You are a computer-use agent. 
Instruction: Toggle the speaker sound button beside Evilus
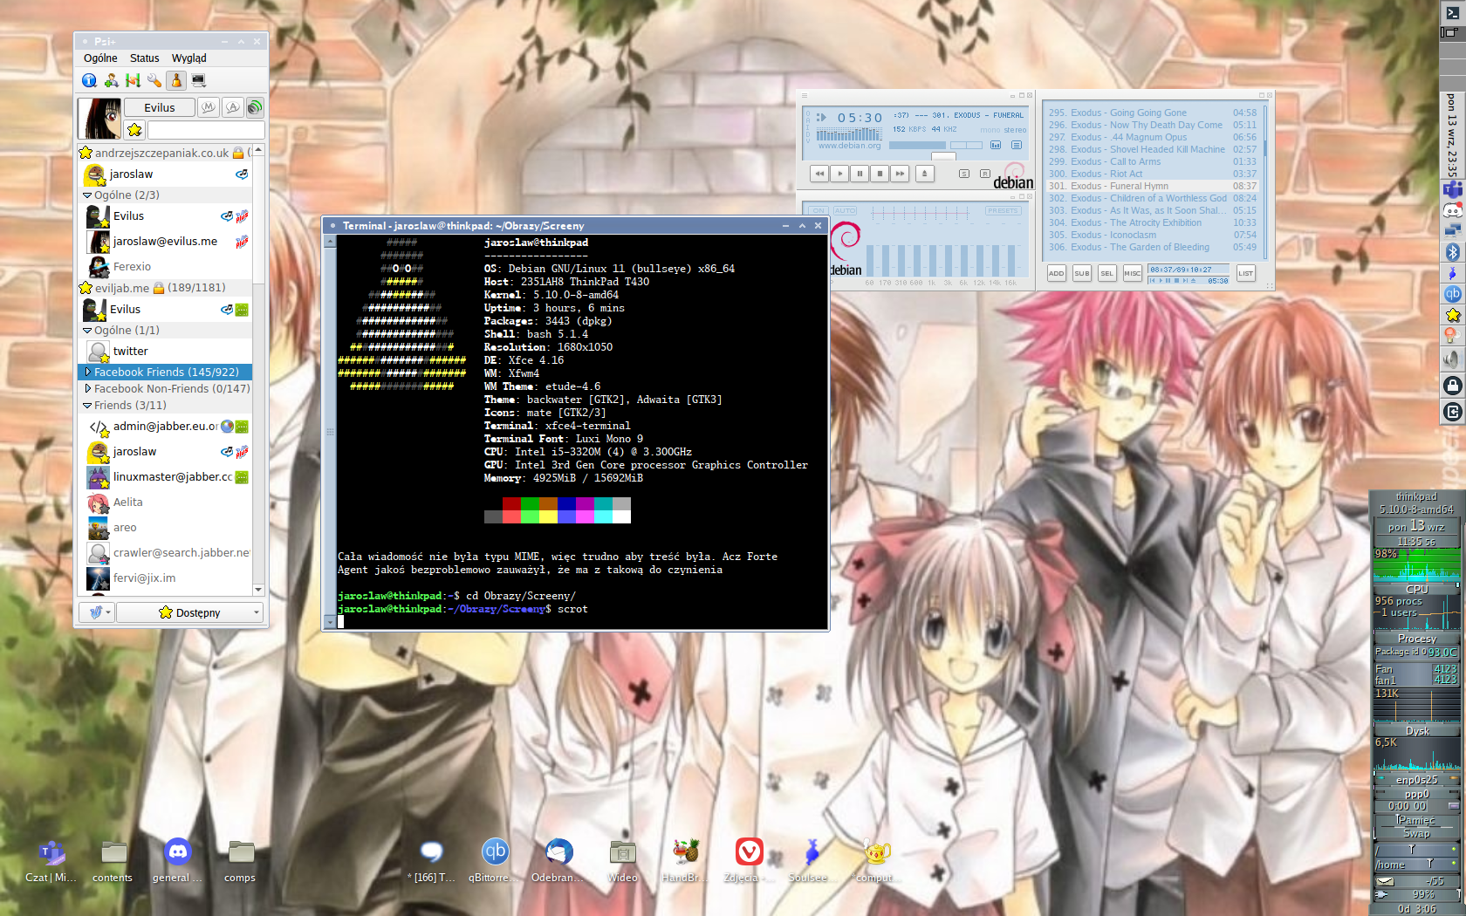255,107
